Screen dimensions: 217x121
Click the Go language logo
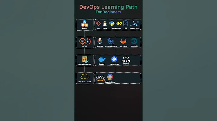click(119, 24)
